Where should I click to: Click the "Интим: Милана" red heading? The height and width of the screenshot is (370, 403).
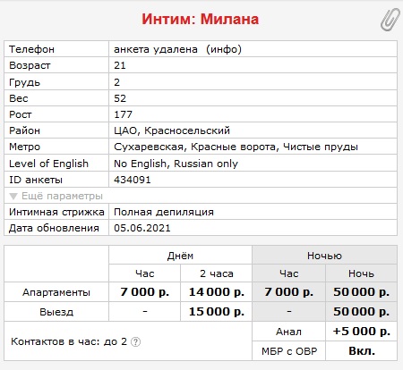pyautogui.click(x=201, y=19)
